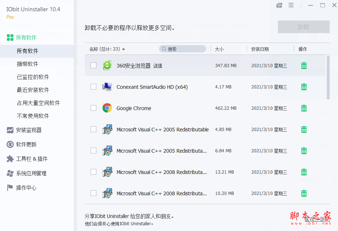Click the 6.84 MB size value
The image size is (338, 231).
[223, 151]
